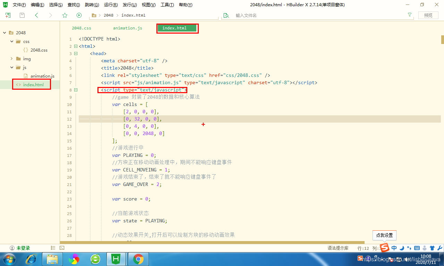The height and width of the screenshot is (266, 444).
Task: Launch Internet Explorer from taskbar
Action: pos(32,259)
